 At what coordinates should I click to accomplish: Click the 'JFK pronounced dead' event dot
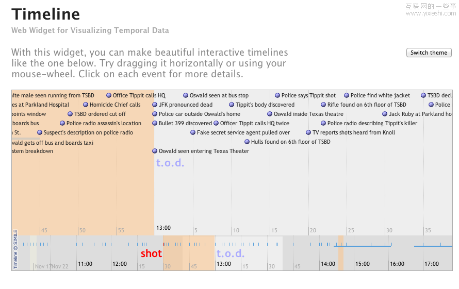(x=155, y=105)
